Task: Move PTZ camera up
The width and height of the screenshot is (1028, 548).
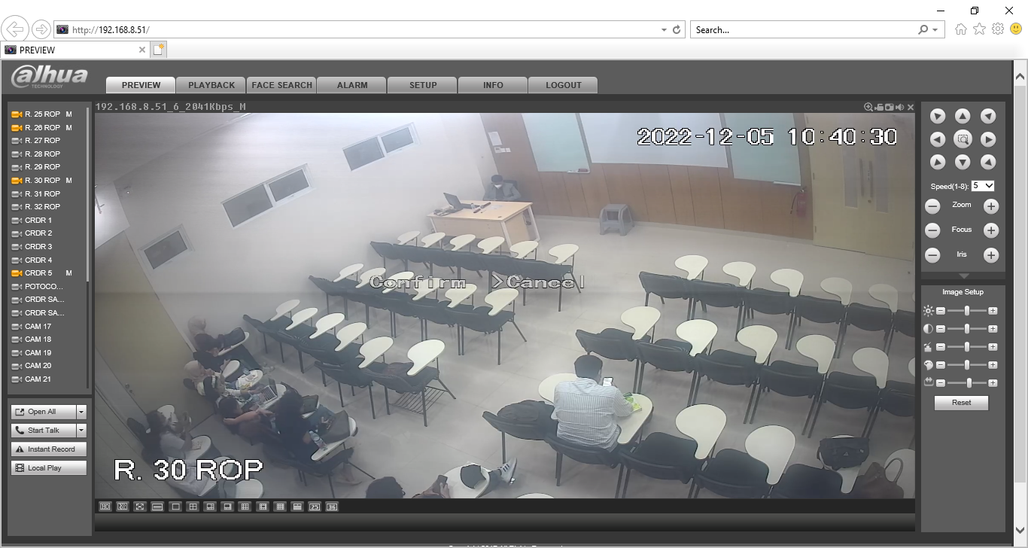Action: 963,116
